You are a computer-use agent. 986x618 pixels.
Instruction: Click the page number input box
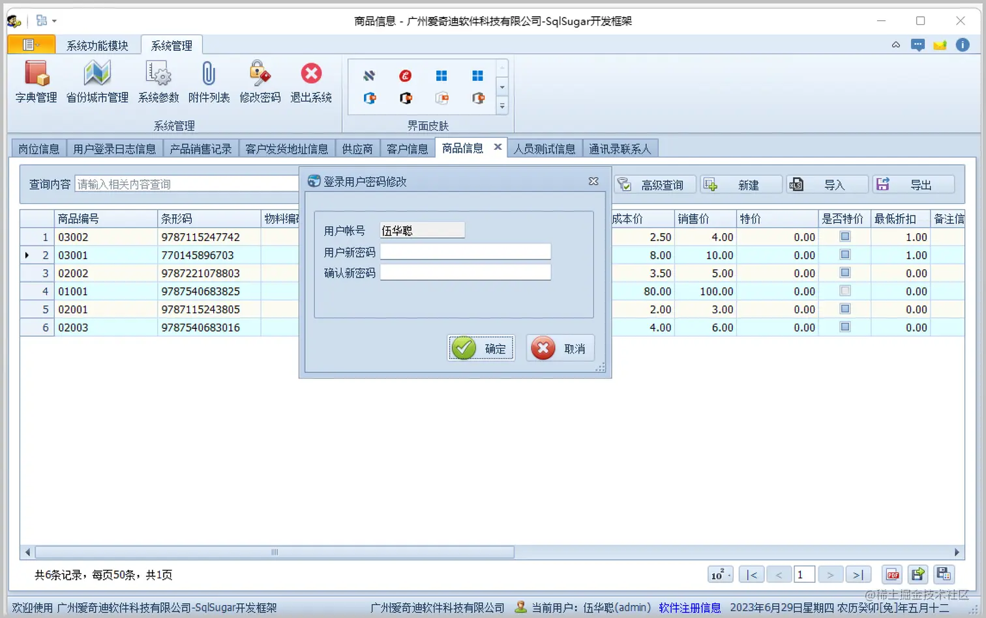pos(804,574)
